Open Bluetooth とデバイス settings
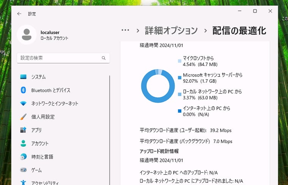The height and width of the screenshot is (185, 288). 63,90
